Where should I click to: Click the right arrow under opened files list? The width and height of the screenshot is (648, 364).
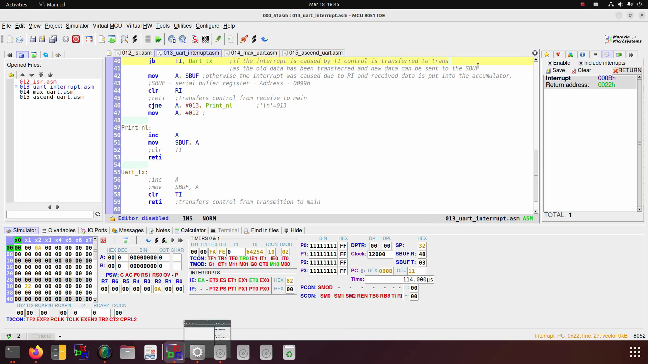pos(57,207)
